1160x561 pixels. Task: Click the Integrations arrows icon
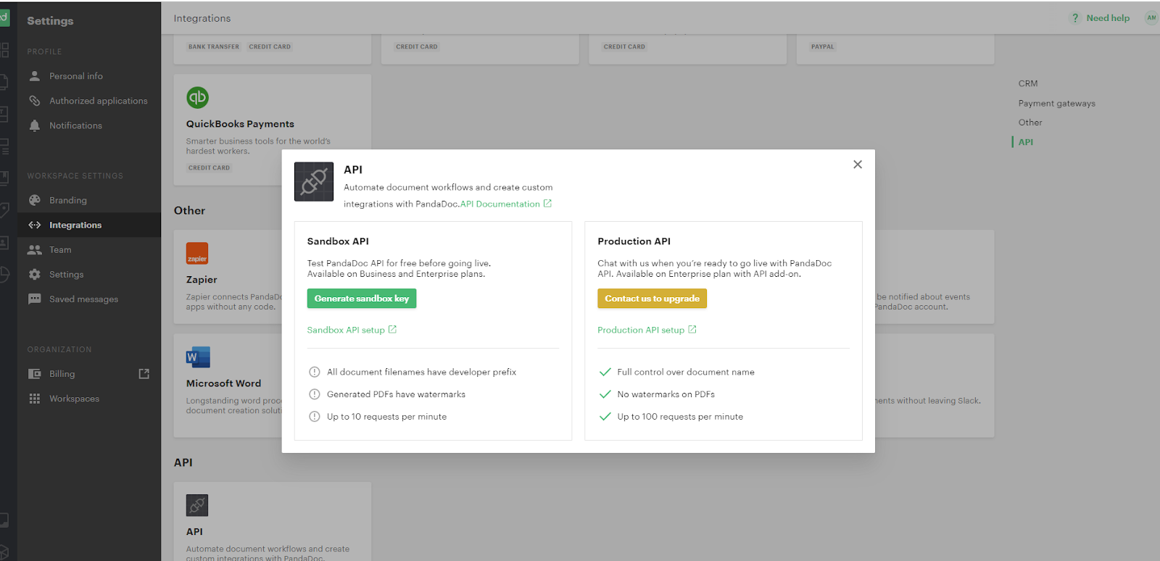(34, 225)
